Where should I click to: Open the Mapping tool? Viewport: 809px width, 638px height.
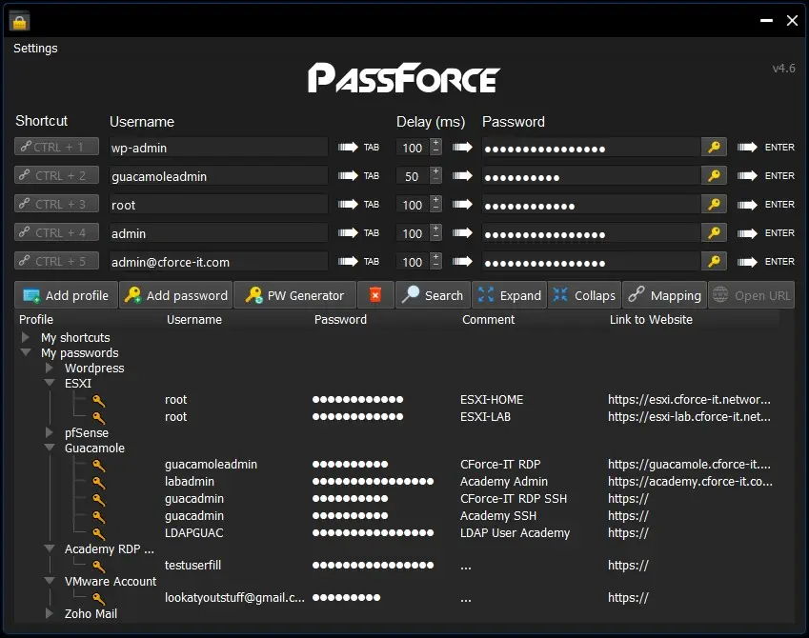tap(664, 295)
